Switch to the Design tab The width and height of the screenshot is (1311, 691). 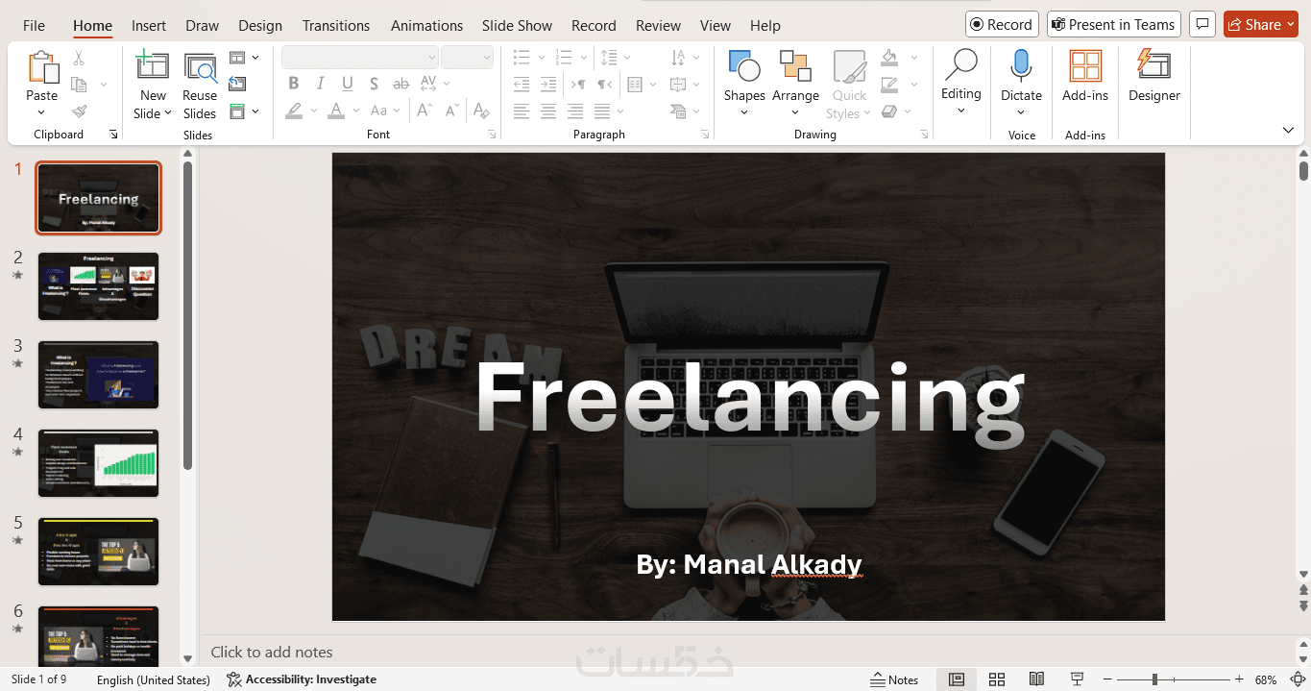[260, 25]
